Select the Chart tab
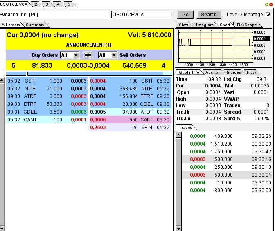Screen dimensions: 275x231 (x=225, y=25)
